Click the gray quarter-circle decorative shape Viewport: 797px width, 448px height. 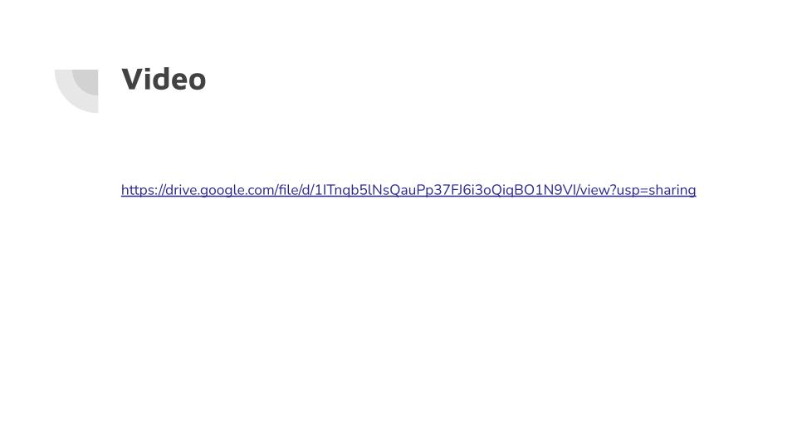click(x=76, y=91)
